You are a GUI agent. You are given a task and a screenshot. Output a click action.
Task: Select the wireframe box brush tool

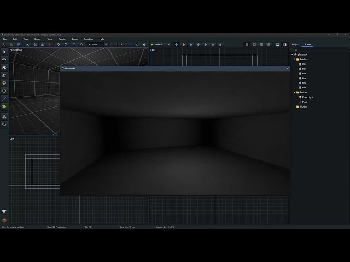click(x=4, y=91)
